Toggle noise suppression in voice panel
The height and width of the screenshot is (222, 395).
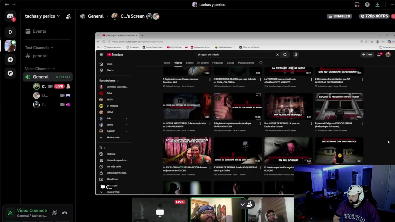[x=55, y=213]
